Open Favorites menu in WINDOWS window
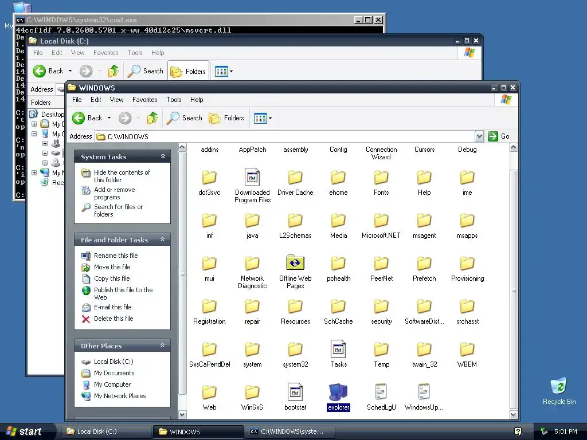This screenshot has width=587, height=440. (144, 100)
